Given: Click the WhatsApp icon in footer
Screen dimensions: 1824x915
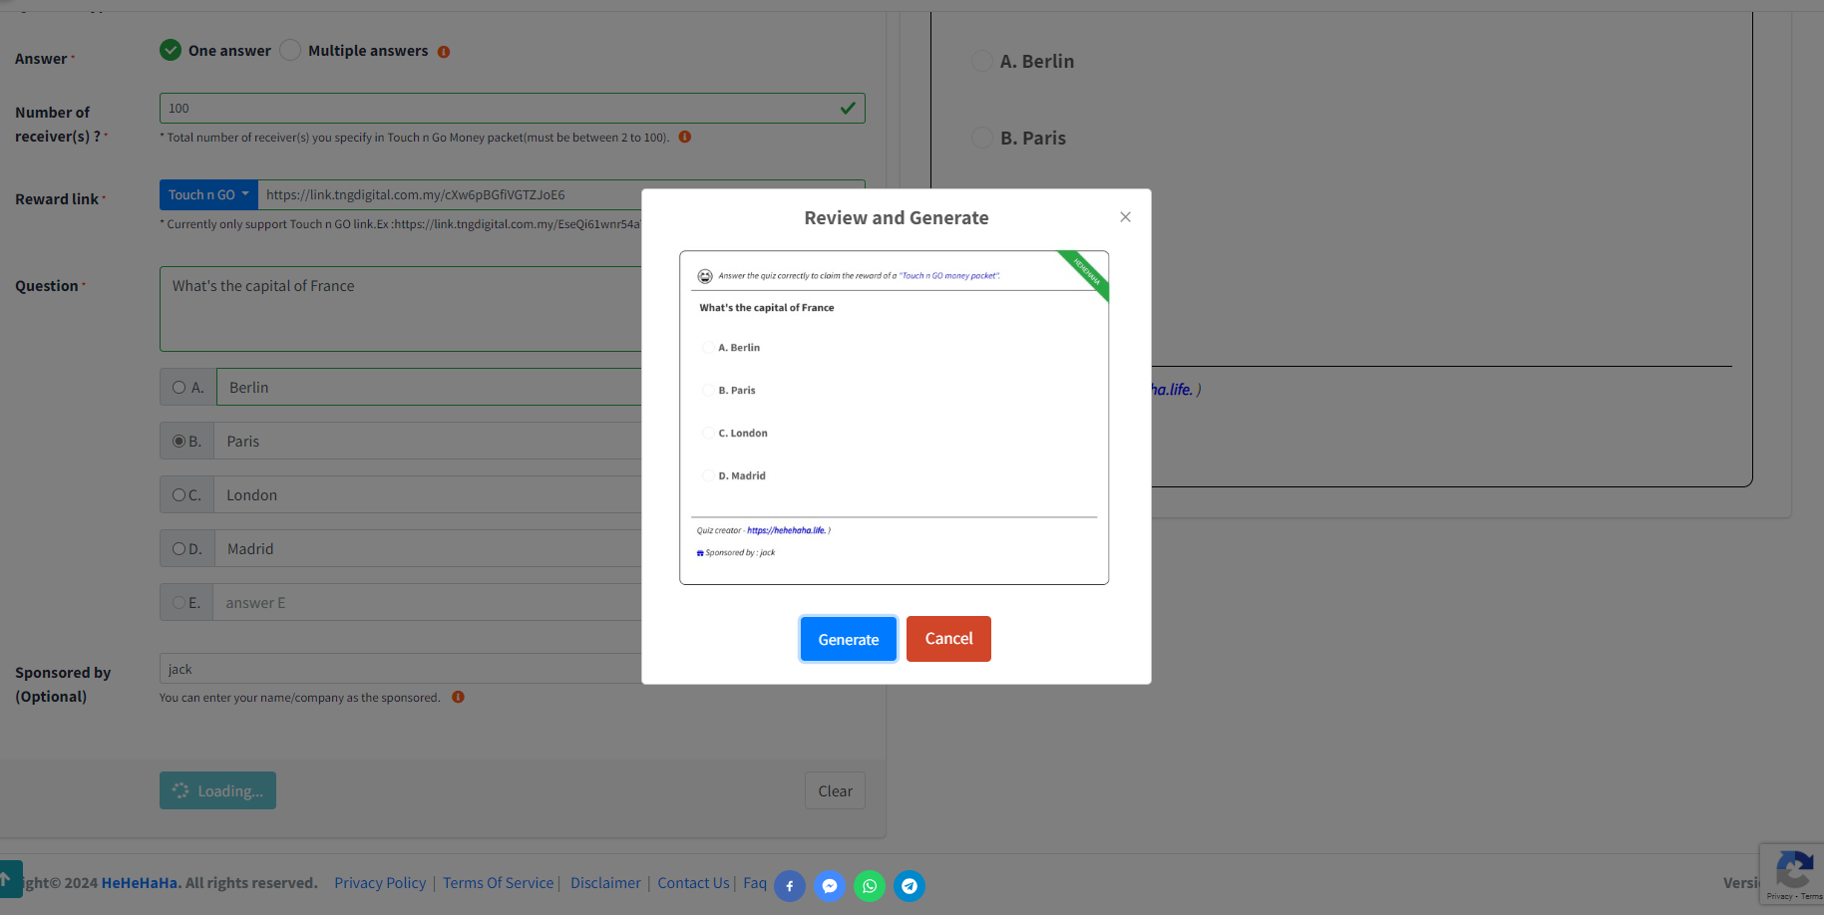Looking at the screenshot, I should 869,886.
